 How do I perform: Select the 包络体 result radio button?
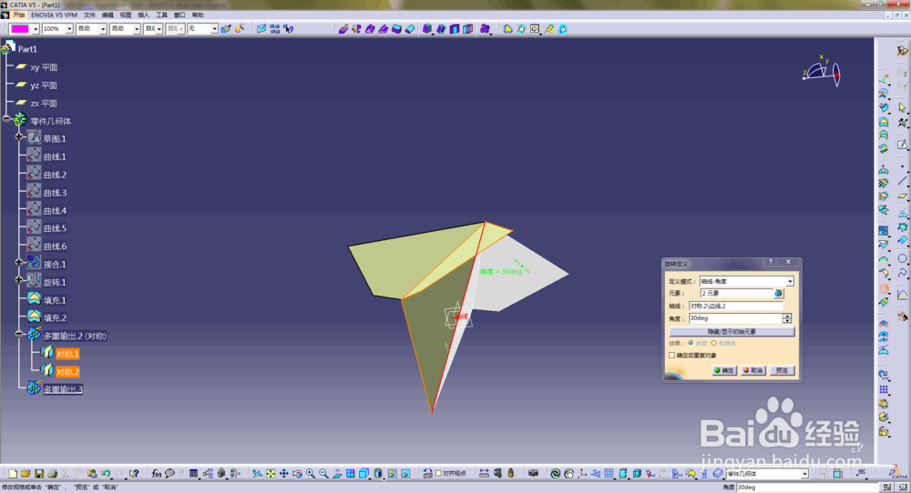pyautogui.click(x=714, y=343)
